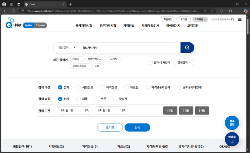Image resolution: width=250 pixels, height=153 pixels.
Task: Check the 결과 내 재검색 checkbox
Action: pyautogui.click(x=150, y=63)
